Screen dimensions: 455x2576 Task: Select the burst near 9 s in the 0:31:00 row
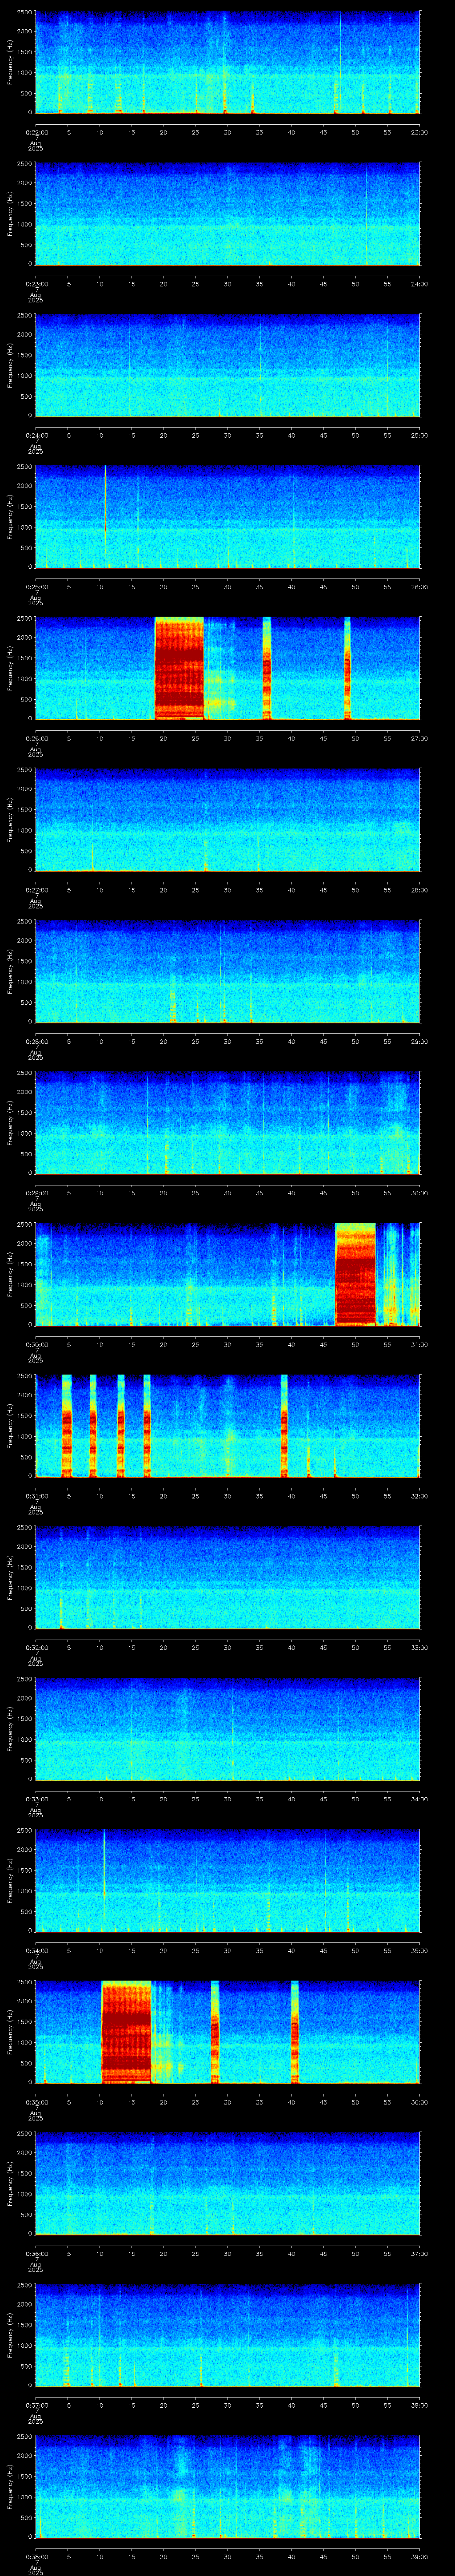tap(93, 1426)
